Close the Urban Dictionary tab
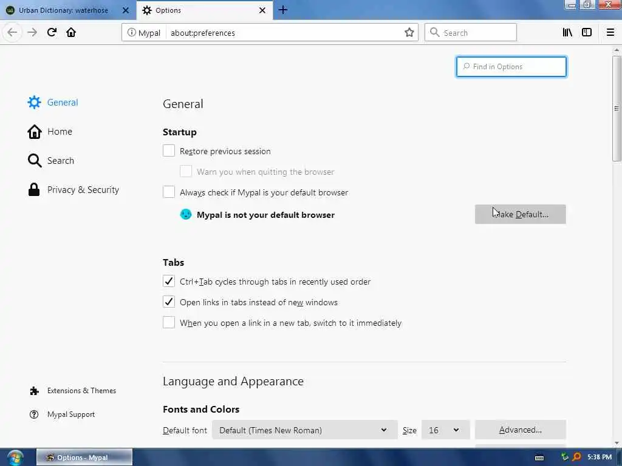 tap(125, 10)
